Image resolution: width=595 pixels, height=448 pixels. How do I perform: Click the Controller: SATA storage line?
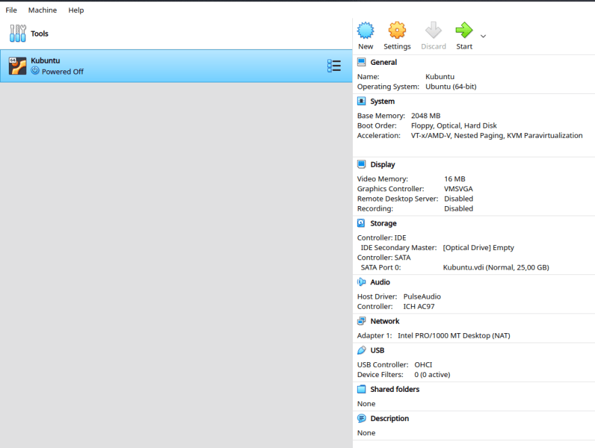click(383, 257)
